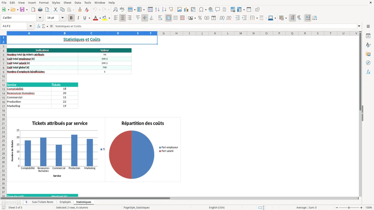
Task: Select row 12 header
Action: 3,85
